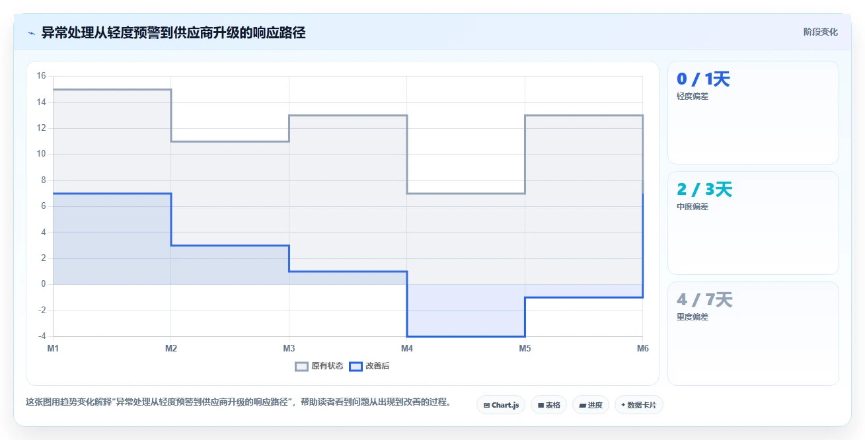865x440 pixels.
Task: Click the 16 y-axis tick label
Action: click(x=41, y=76)
